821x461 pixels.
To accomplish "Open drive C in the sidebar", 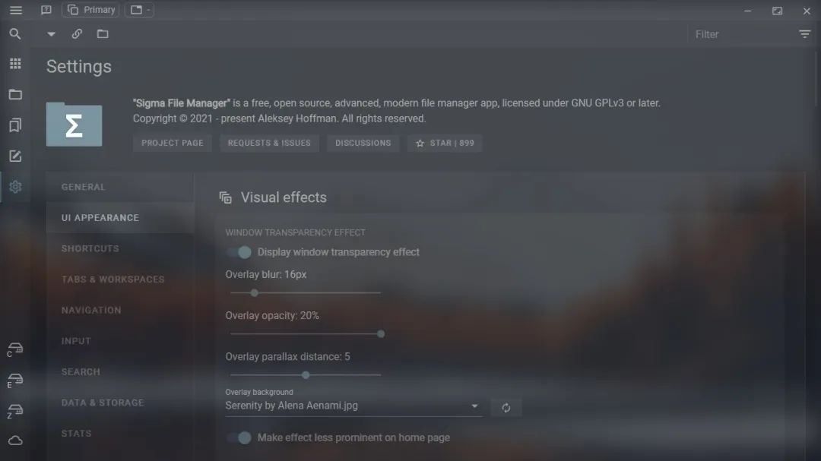I will 14,349.
